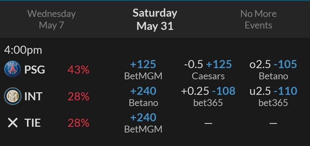Click the 4:00pm match time
The image size is (310, 146).
coord(23,51)
